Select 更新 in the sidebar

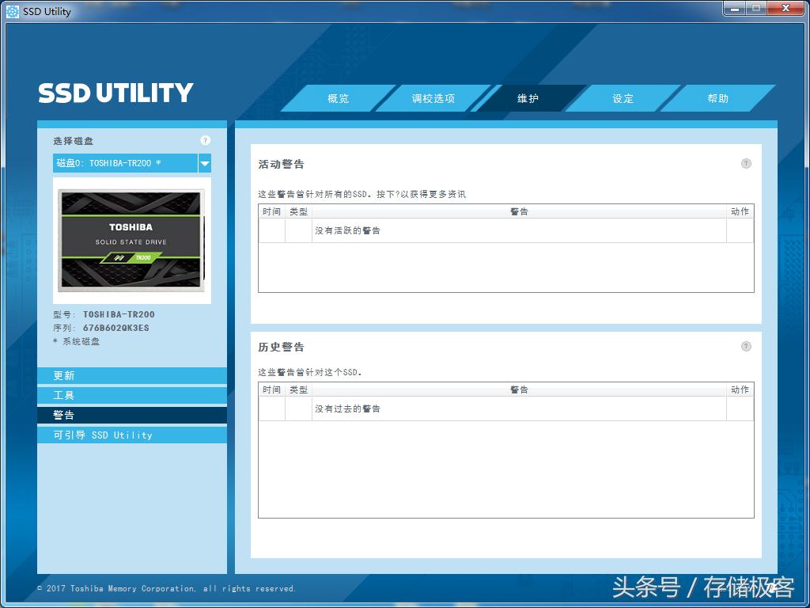(x=131, y=375)
